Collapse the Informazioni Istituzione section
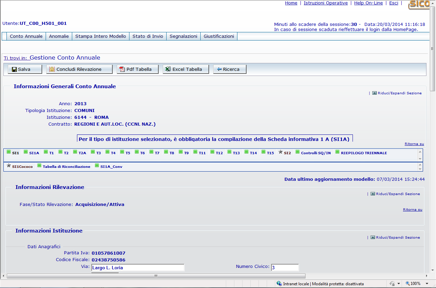 pos(395,237)
